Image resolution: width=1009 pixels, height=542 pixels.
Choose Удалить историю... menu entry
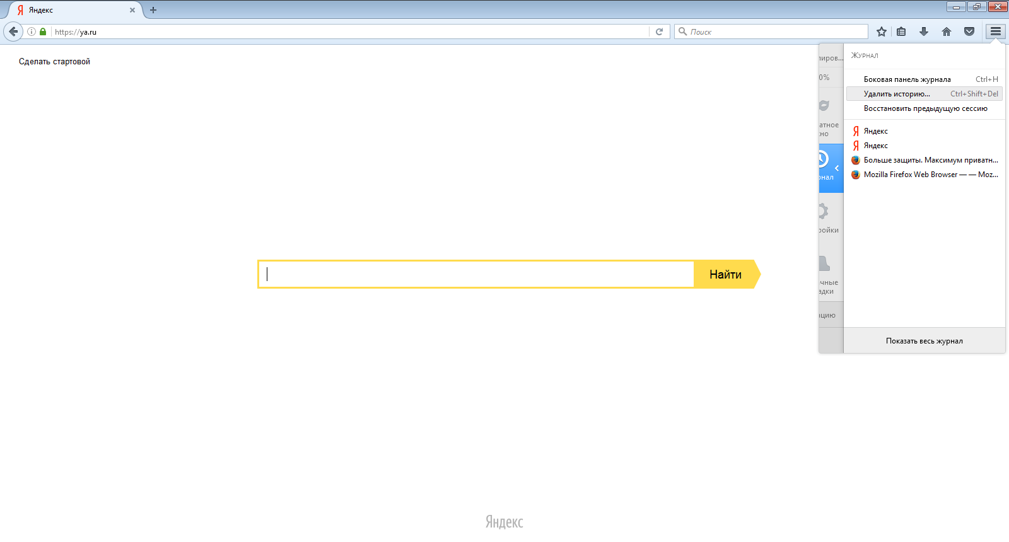tap(924, 94)
